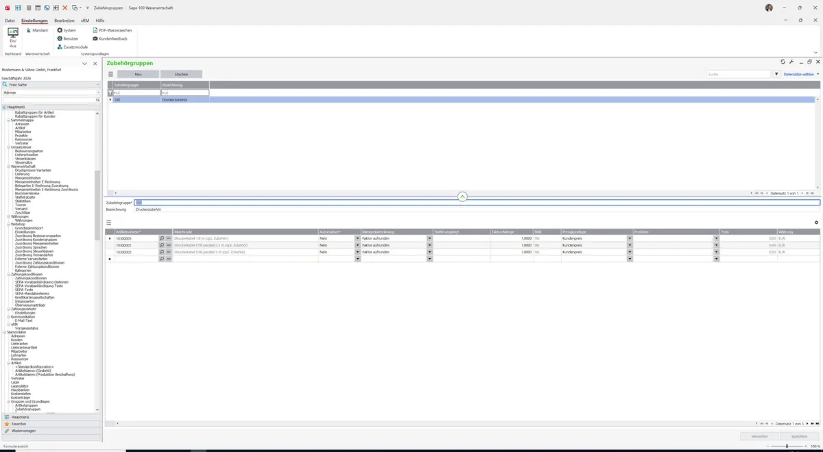Select Lieferantenartikel in the tree

click(x=24, y=347)
